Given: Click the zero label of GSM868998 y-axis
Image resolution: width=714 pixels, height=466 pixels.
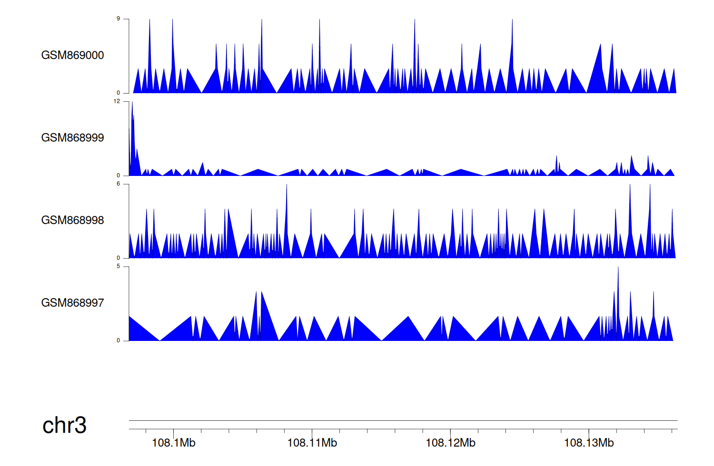Looking at the screenshot, I should coord(118,258).
